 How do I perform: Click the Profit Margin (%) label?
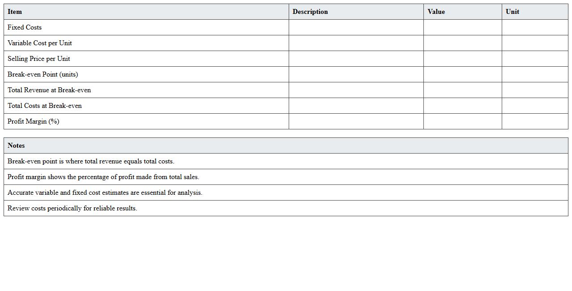[x=33, y=121]
